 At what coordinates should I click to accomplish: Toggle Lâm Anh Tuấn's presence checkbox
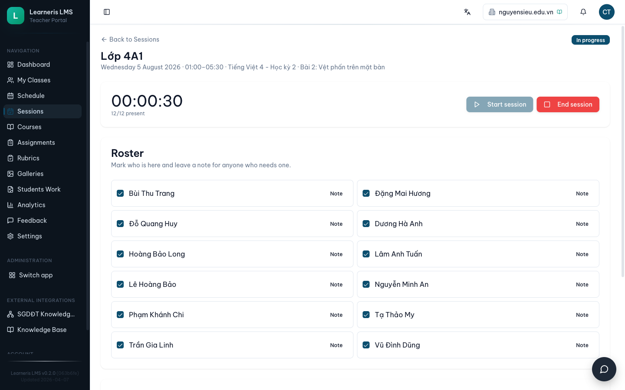[x=366, y=254]
